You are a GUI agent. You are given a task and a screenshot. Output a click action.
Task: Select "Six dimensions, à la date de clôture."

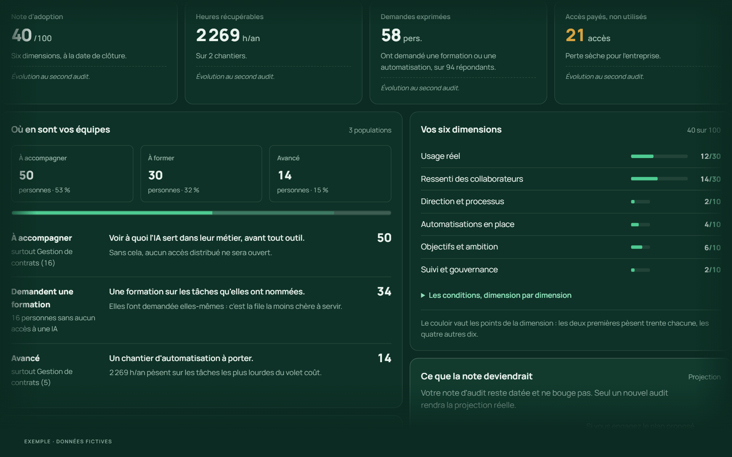click(69, 56)
